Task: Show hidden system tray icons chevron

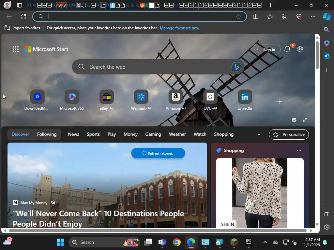Action: [265, 242]
